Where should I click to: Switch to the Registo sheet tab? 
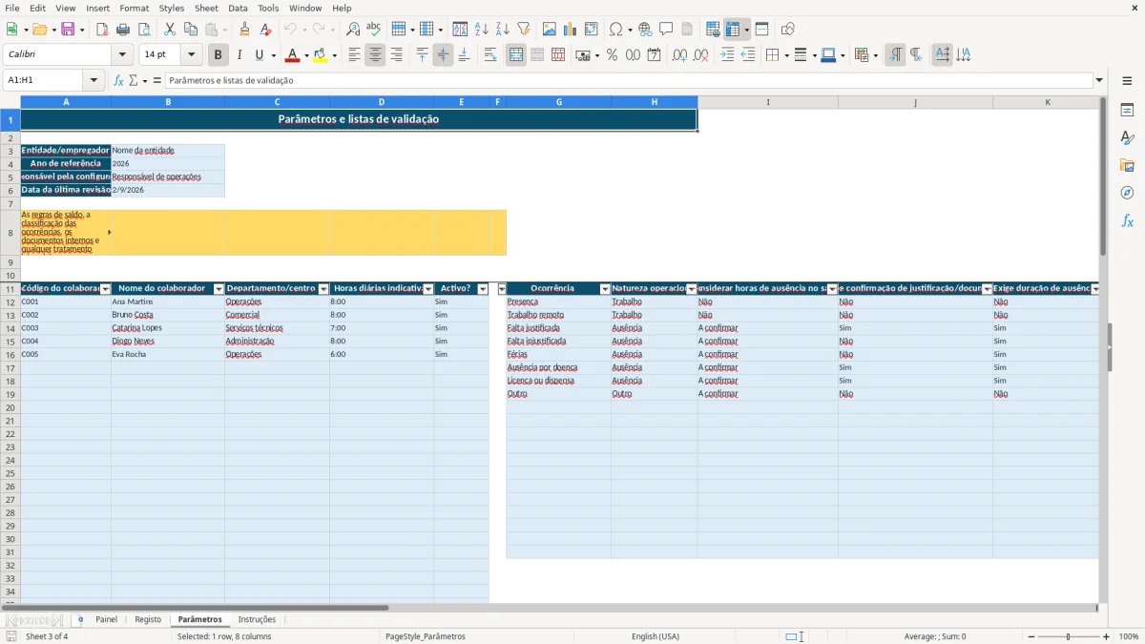click(x=148, y=620)
